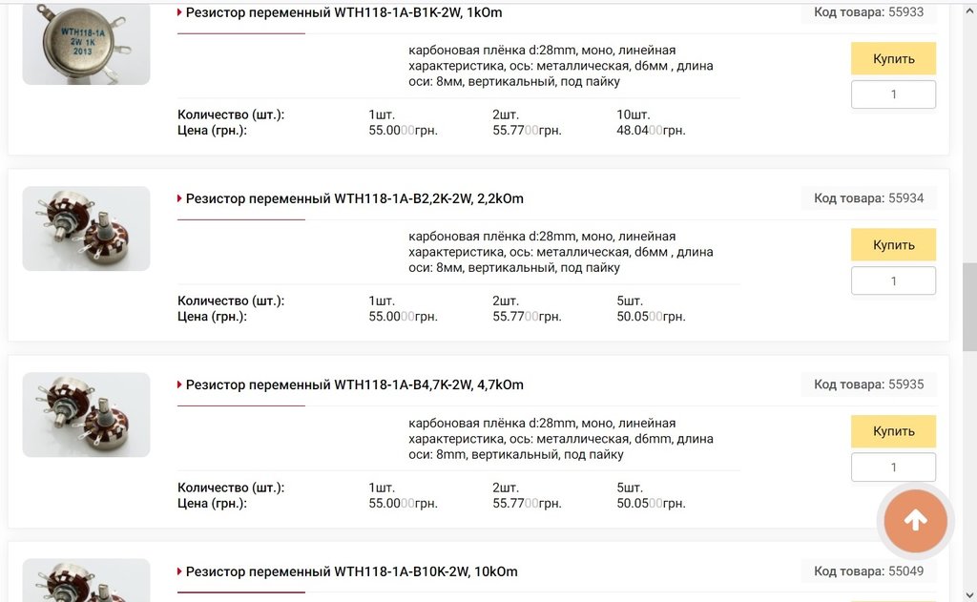Click red arrow marker before WTH118-1A-B2,2K title

[x=179, y=198]
